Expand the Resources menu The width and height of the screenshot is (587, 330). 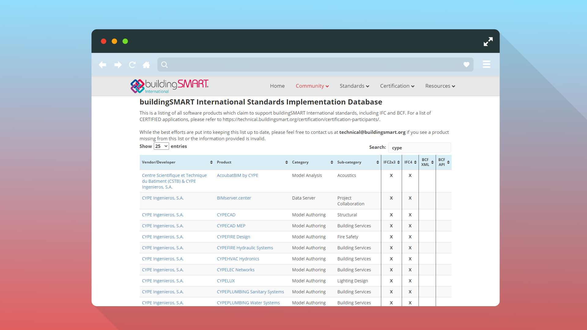pyautogui.click(x=440, y=86)
